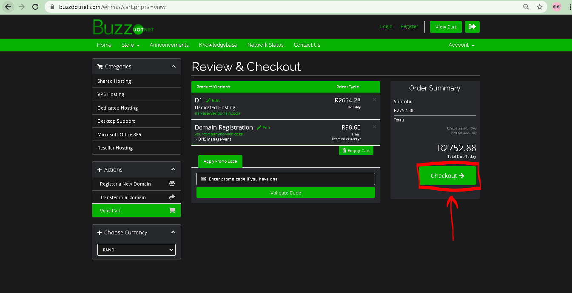
Task: Select the Apply Promo Code tab
Action: [x=220, y=161]
